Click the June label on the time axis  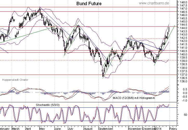57,128
